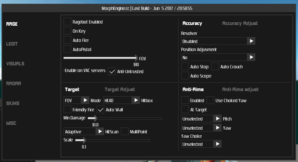Enable the Ragebot Enabled checkbox

tap(68, 22)
